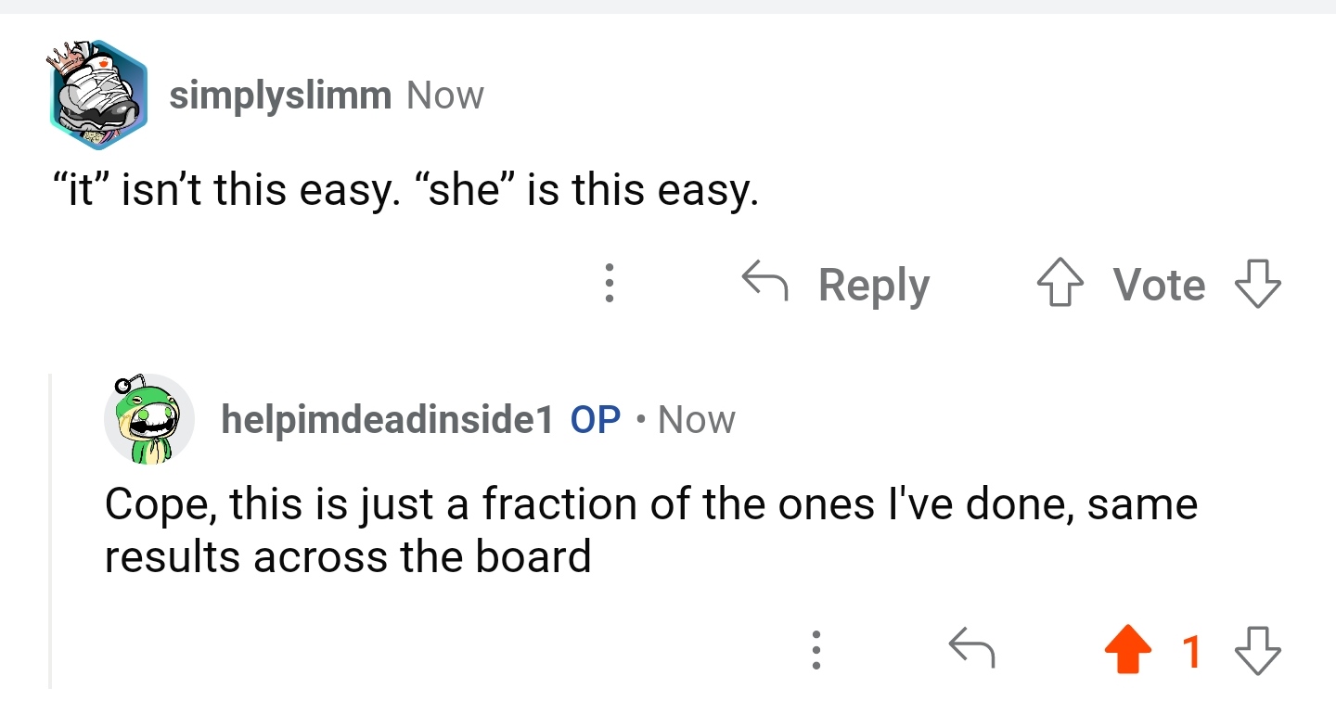Tap the comment text starting with "Cope"
The height and width of the screenshot is (714, 1336).
(649, 530)
